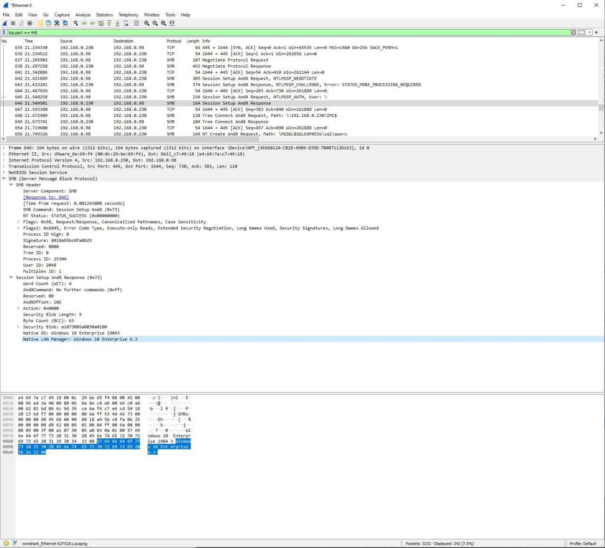Viewport: 605px width, 548px height.
Task: Toggle packet list colorization
Action: pos(136,23)
